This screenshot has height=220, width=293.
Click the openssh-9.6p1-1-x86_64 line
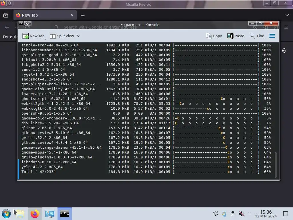pos(146,113)
